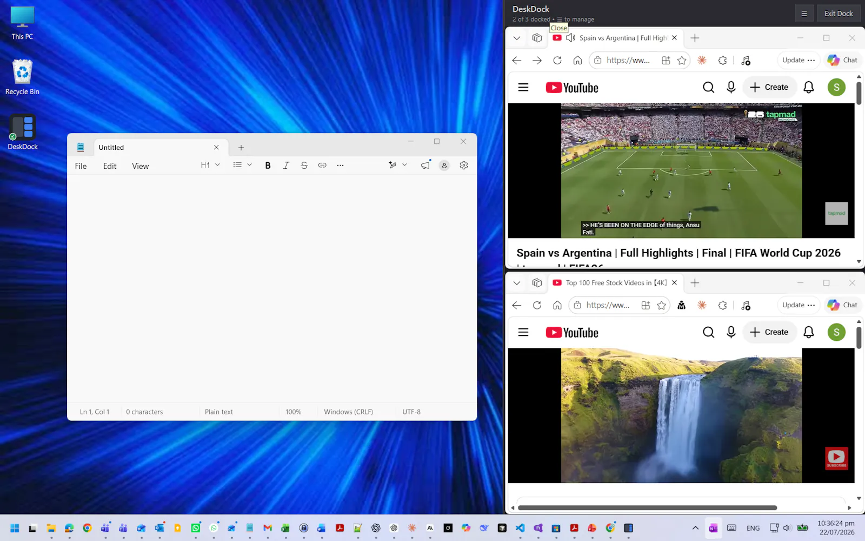
Task: Insert a link using Notepad's link icon
Action: (322, 166)
